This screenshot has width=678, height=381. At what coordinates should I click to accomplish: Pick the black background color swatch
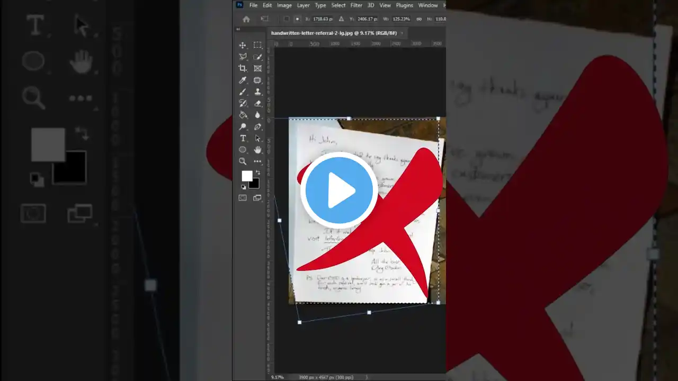[x=255, y=184]
